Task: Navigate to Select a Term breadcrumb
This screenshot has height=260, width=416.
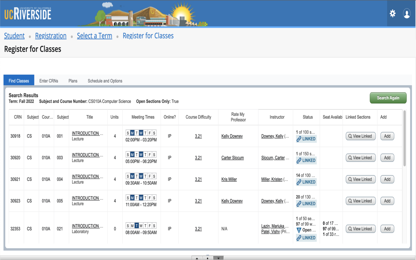Action: pos(94,36)
